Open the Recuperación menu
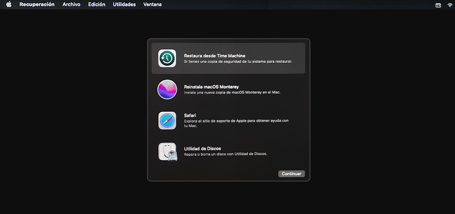 click(37, 5)
